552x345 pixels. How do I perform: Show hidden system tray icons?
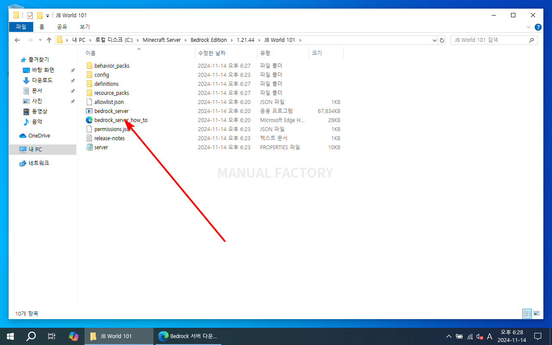pos(448,336)
